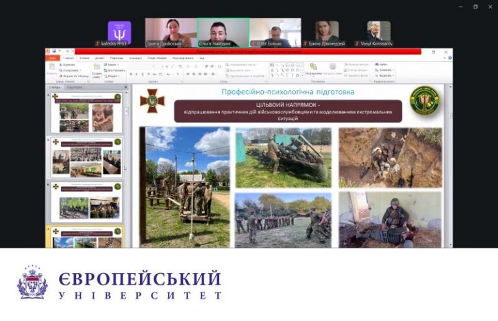Open PowerPoint help question mark icon

450,58
